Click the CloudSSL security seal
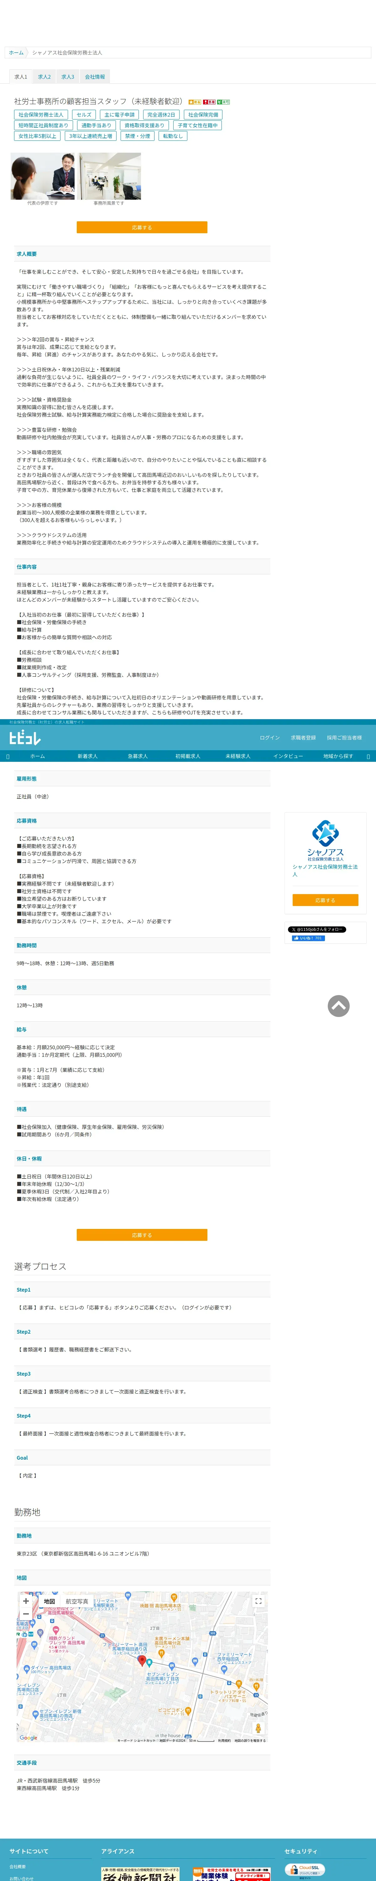This screenshot has width=376, height=1881. coord(305,1871)
